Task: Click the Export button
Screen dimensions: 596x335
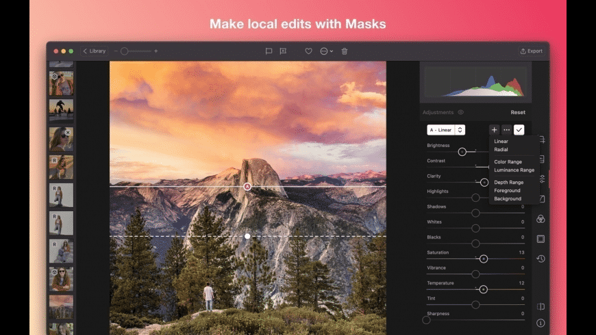Action: tap(532, 51)
